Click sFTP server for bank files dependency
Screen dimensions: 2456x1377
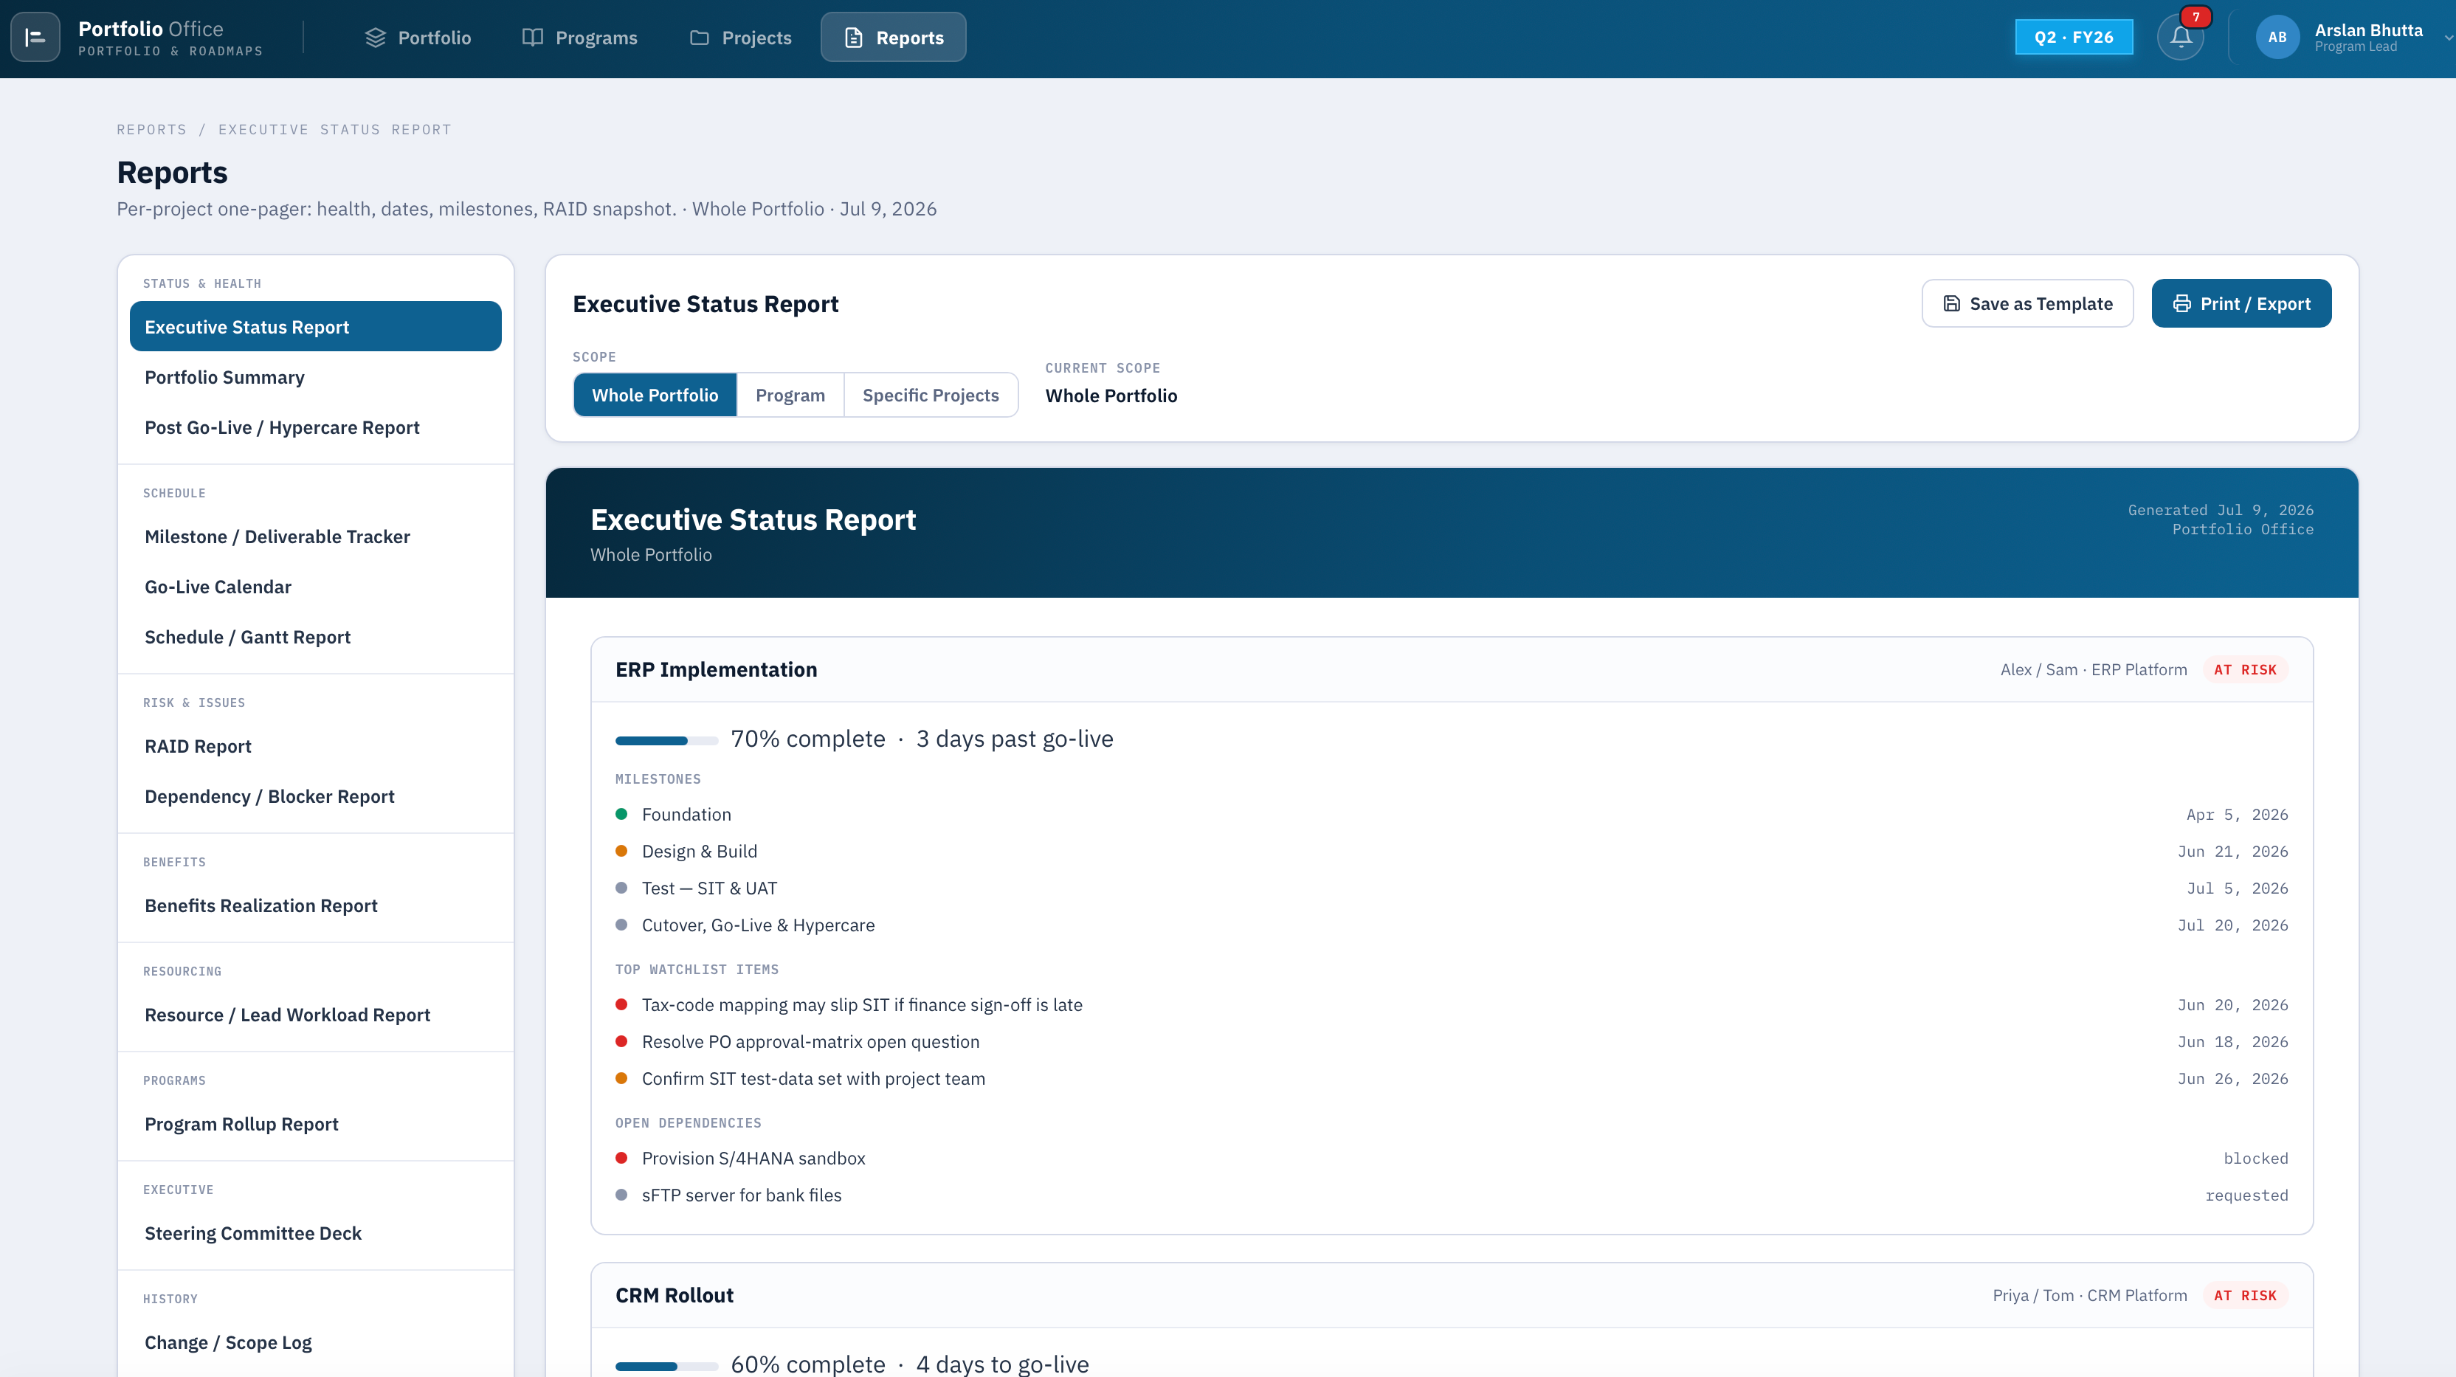pos(1451,1195)
